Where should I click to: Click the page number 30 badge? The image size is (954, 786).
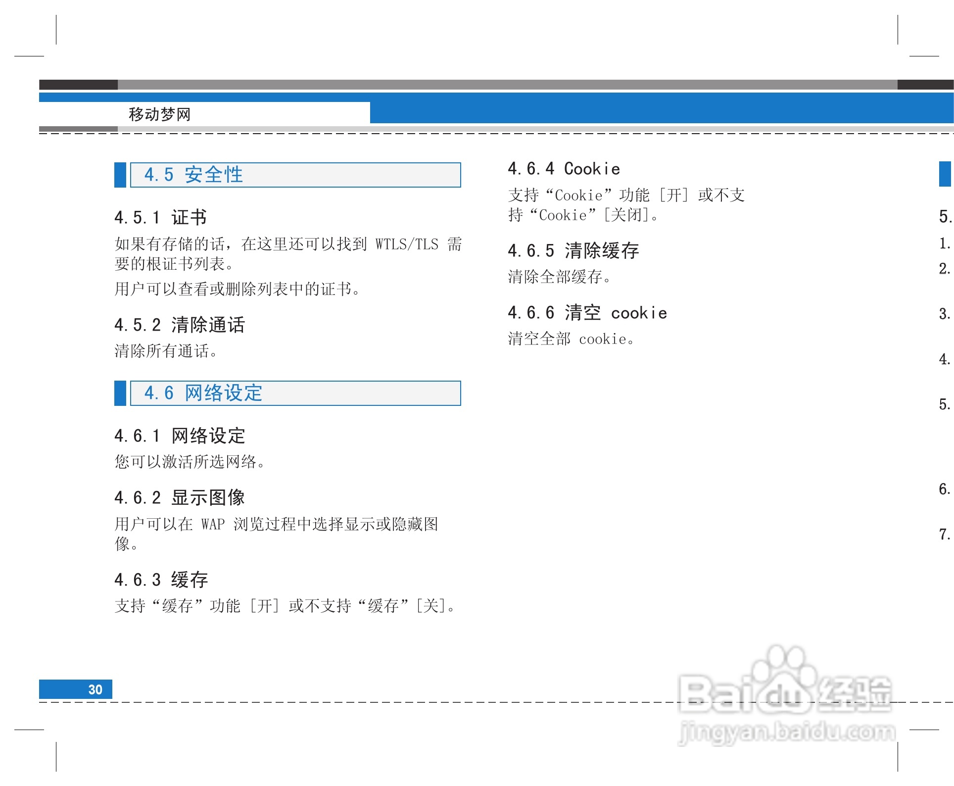coord(95,689)
